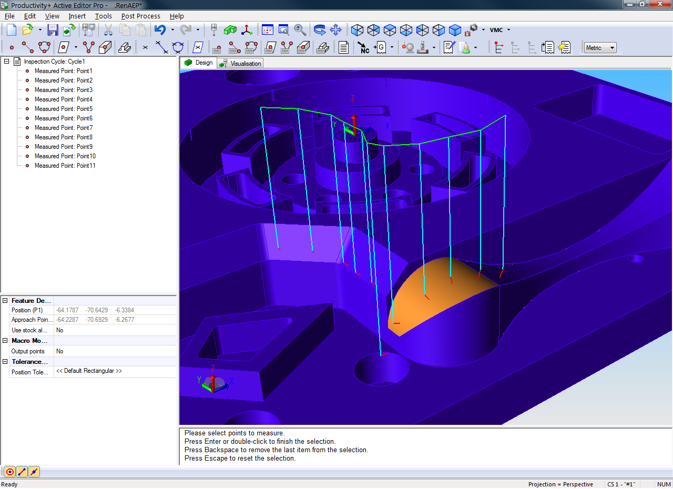
Task: Select Measured Point: Point1 in tree
Action: (64, 71)
